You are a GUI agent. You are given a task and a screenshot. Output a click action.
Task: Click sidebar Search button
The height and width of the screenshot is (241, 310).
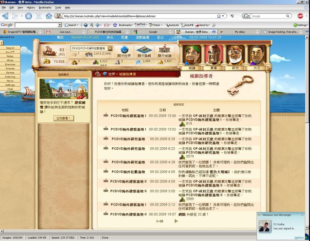[x=10, y=48]
